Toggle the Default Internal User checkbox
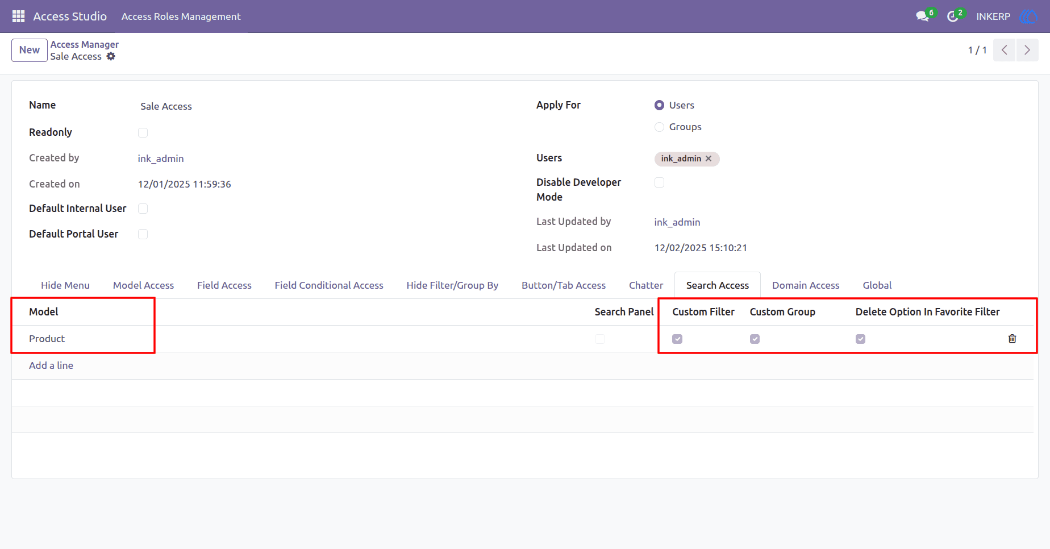 coord(143,209)
